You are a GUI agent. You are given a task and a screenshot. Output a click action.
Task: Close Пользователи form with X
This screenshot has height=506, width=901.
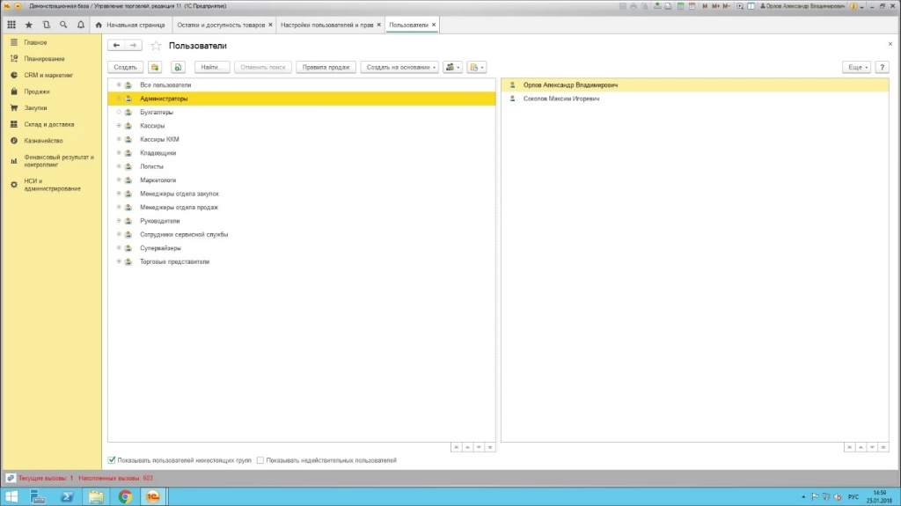[x=890, y=44]
